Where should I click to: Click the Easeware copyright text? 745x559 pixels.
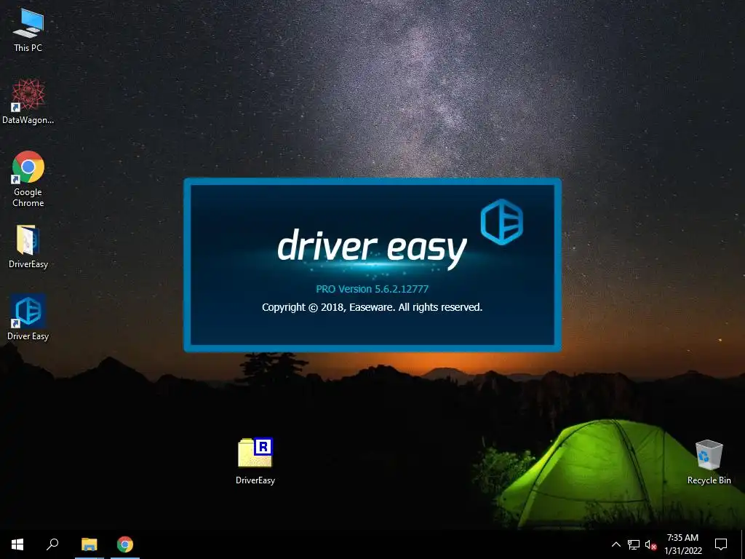(372, 307)
